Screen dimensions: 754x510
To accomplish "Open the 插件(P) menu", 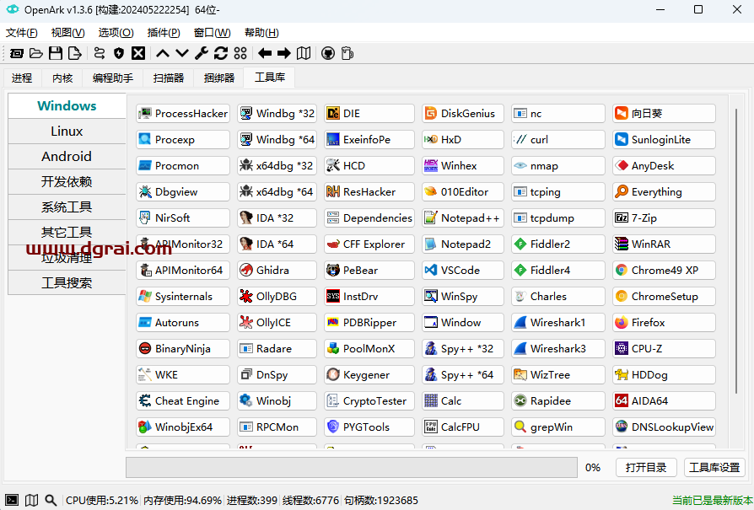I will pos(164,33).
